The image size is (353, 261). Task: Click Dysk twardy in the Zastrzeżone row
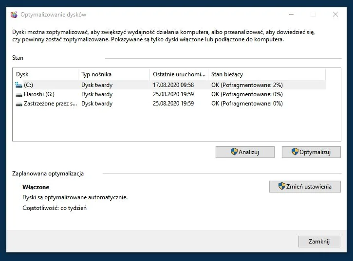(97, 104)
